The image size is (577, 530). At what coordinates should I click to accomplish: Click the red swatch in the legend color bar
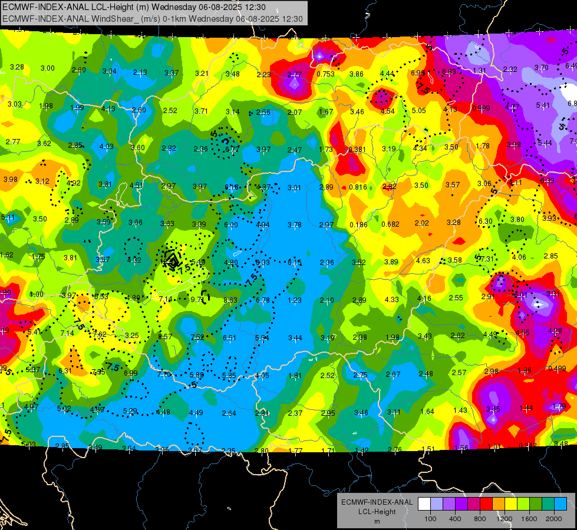click(486, 504)
